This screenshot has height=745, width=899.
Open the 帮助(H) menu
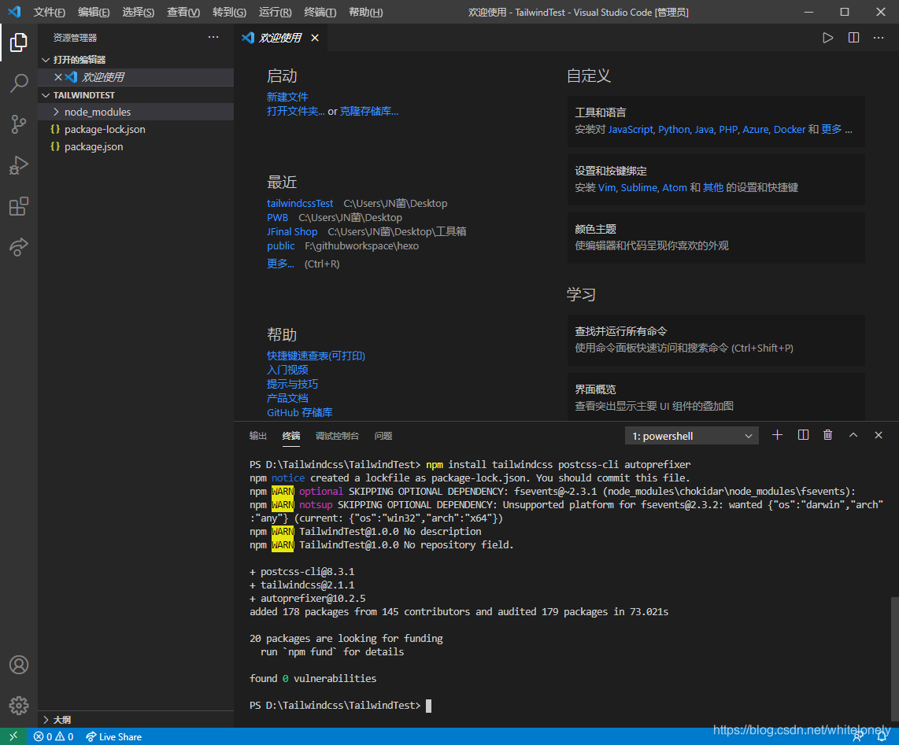point(366,12)
